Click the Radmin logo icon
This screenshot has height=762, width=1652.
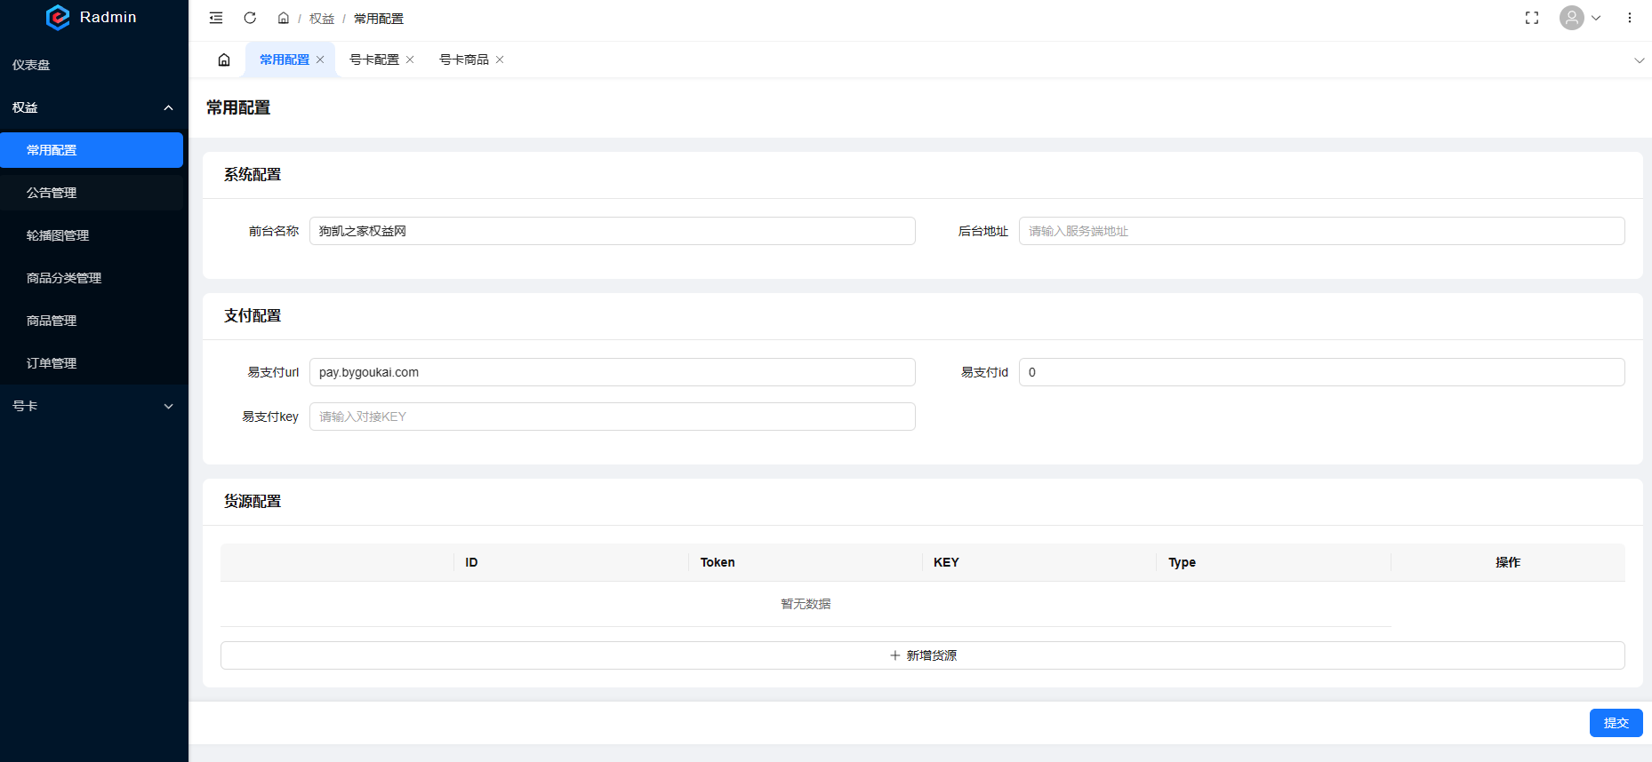click(58, 18)
